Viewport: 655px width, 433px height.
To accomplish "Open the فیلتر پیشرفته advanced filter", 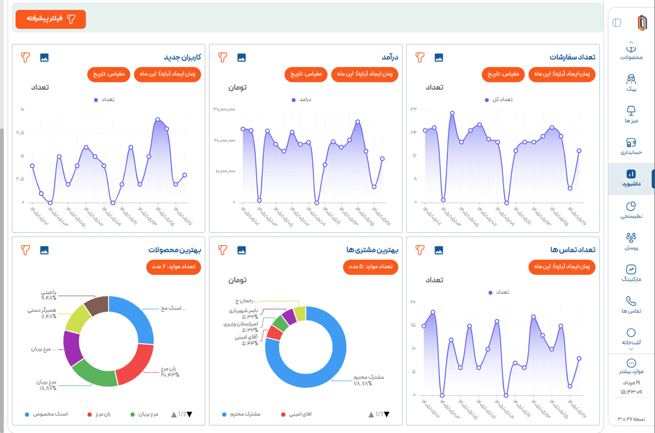I will click(x=50, y=19).
